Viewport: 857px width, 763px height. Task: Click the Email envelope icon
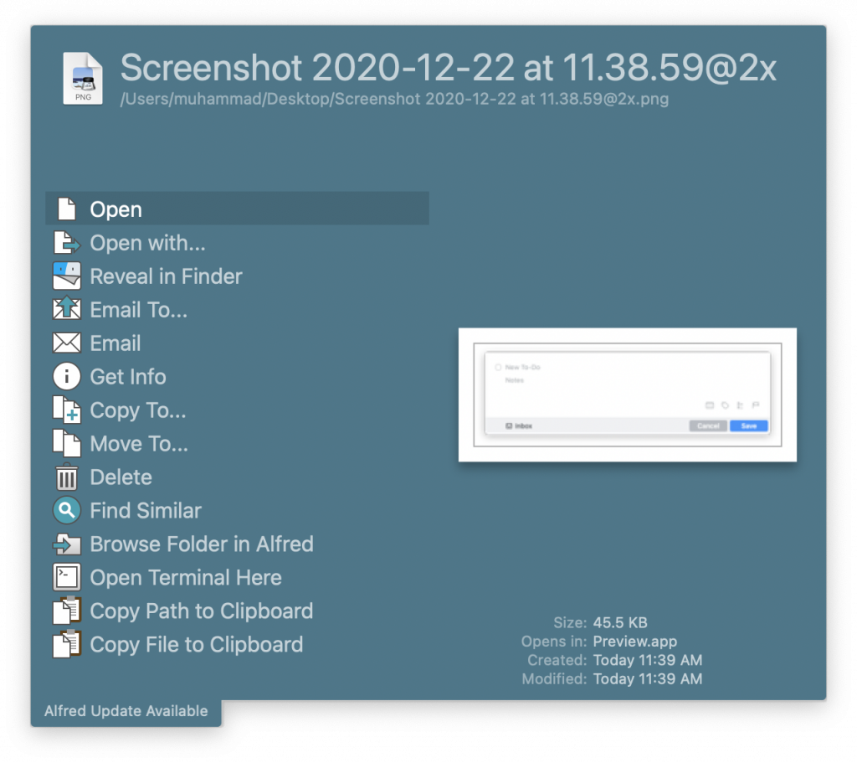tap(67, 343)
